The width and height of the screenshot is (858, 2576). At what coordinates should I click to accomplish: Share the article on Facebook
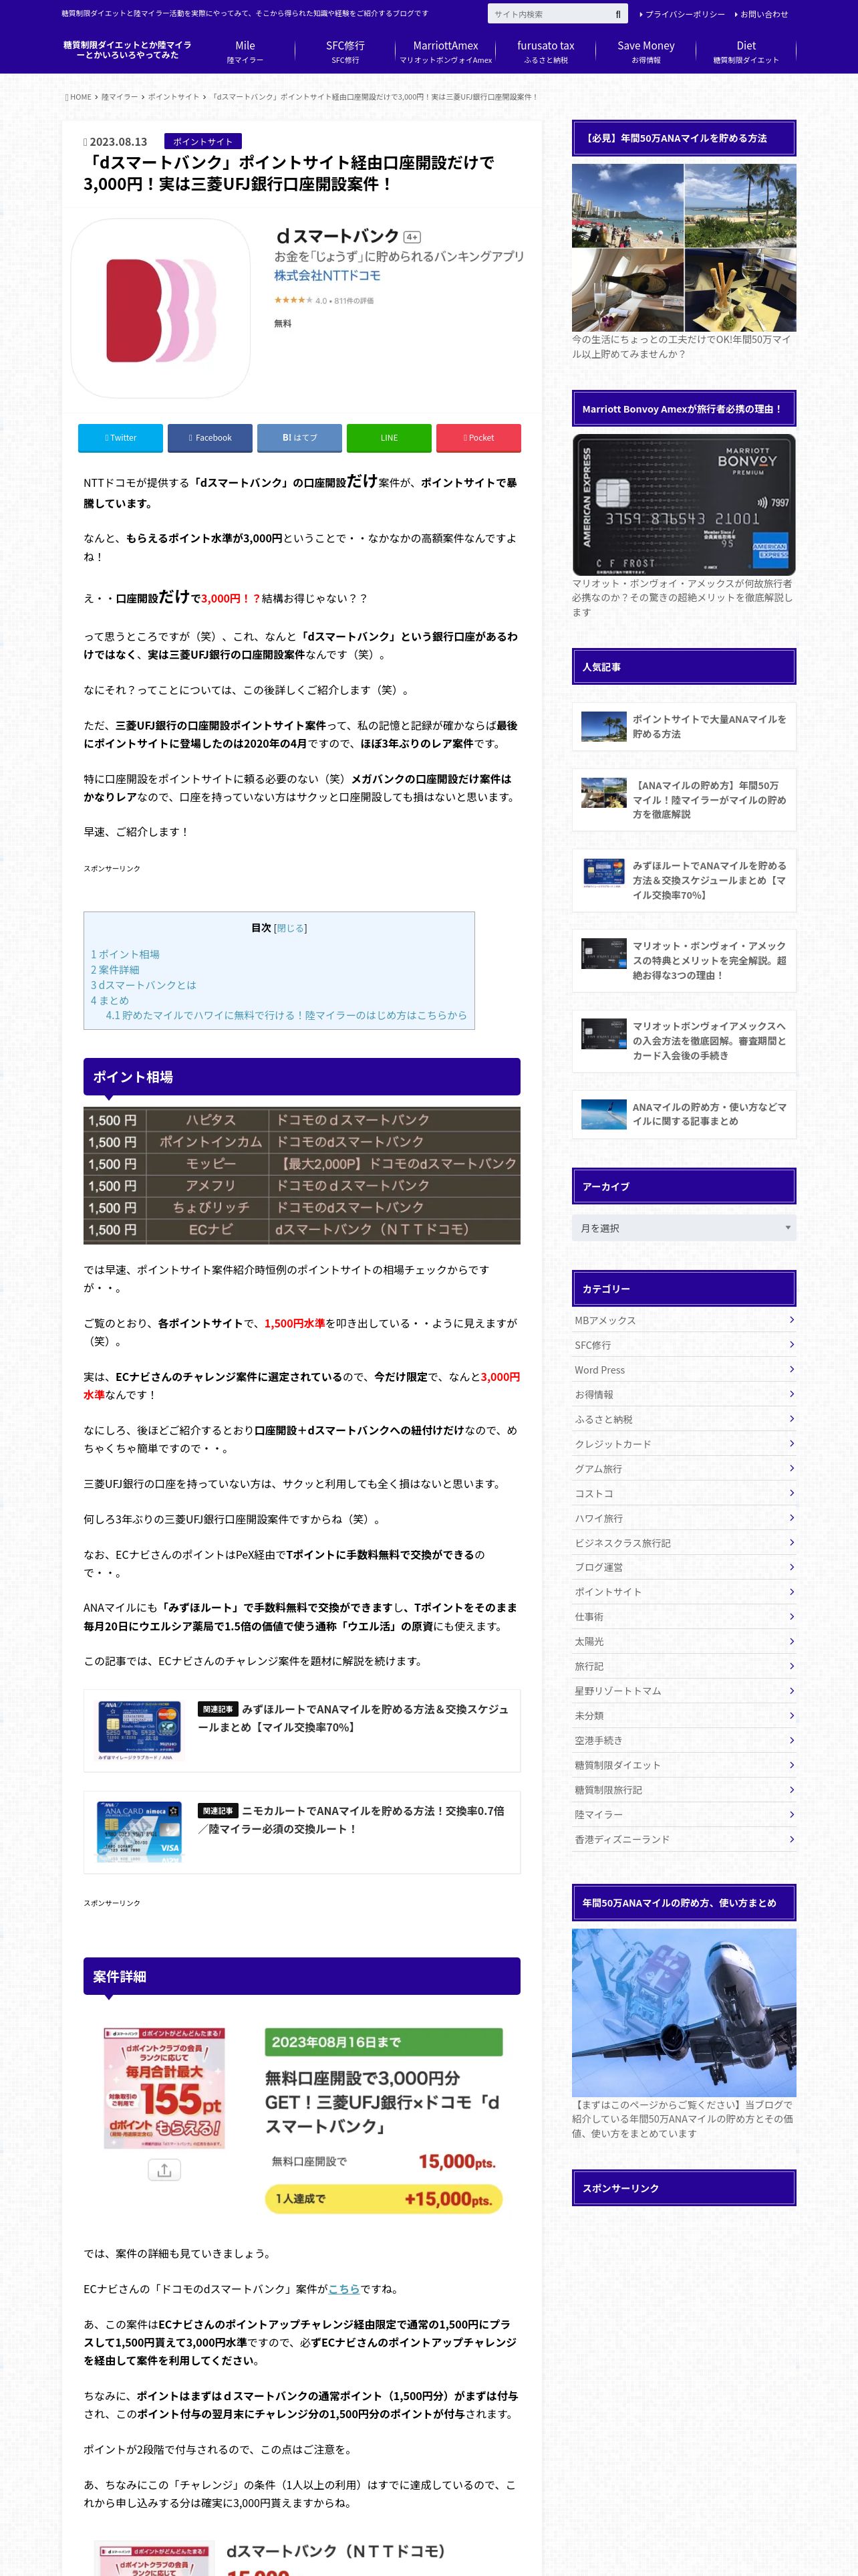210,438
